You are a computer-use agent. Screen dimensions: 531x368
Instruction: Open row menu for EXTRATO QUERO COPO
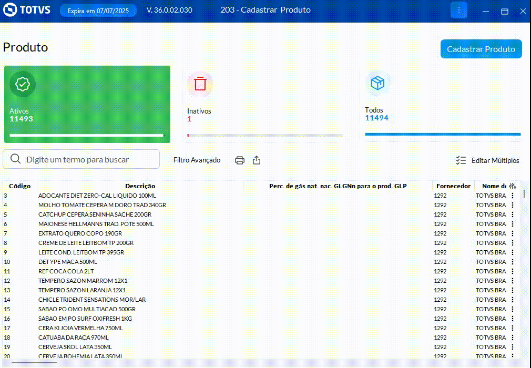pyautogui.click(x=513, y=233)
